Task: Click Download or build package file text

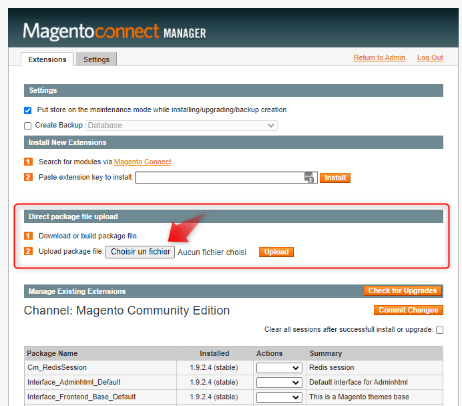Action: (89, 236)
